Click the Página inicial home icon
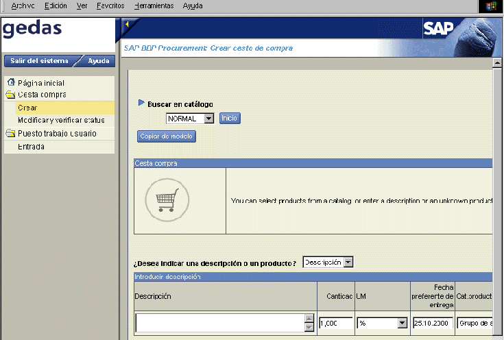This screenshot has height=340, width=504. (x=11, y=82)
